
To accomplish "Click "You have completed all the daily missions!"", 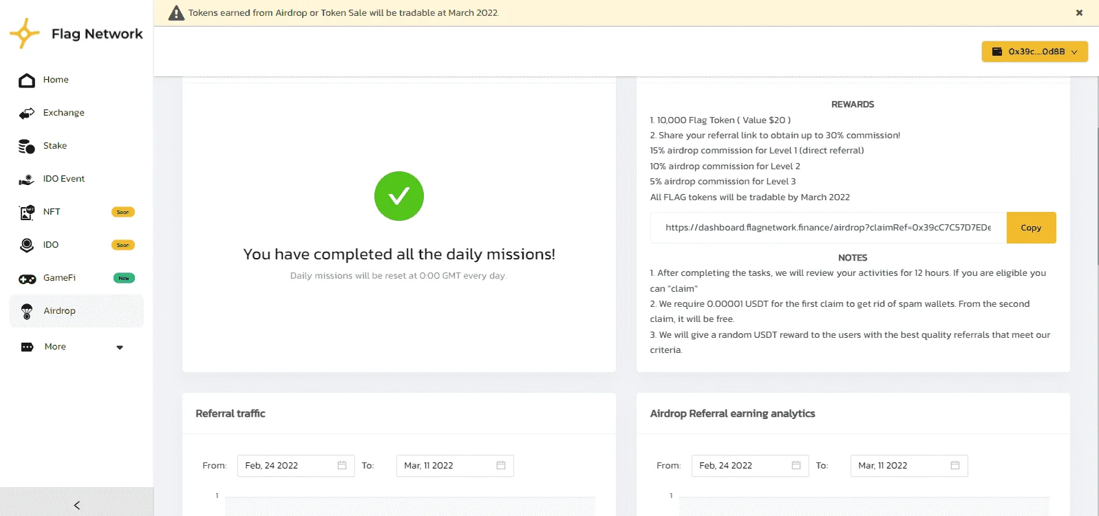I will coord(399,255).
